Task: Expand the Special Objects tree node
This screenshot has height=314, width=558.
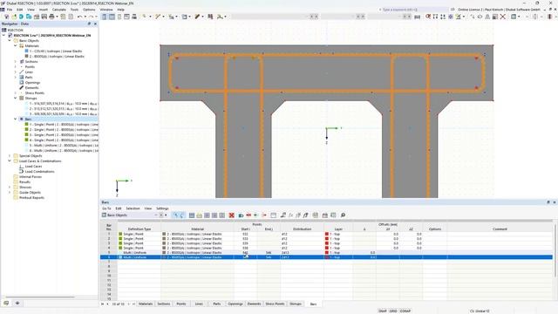Action: [10, 155]
